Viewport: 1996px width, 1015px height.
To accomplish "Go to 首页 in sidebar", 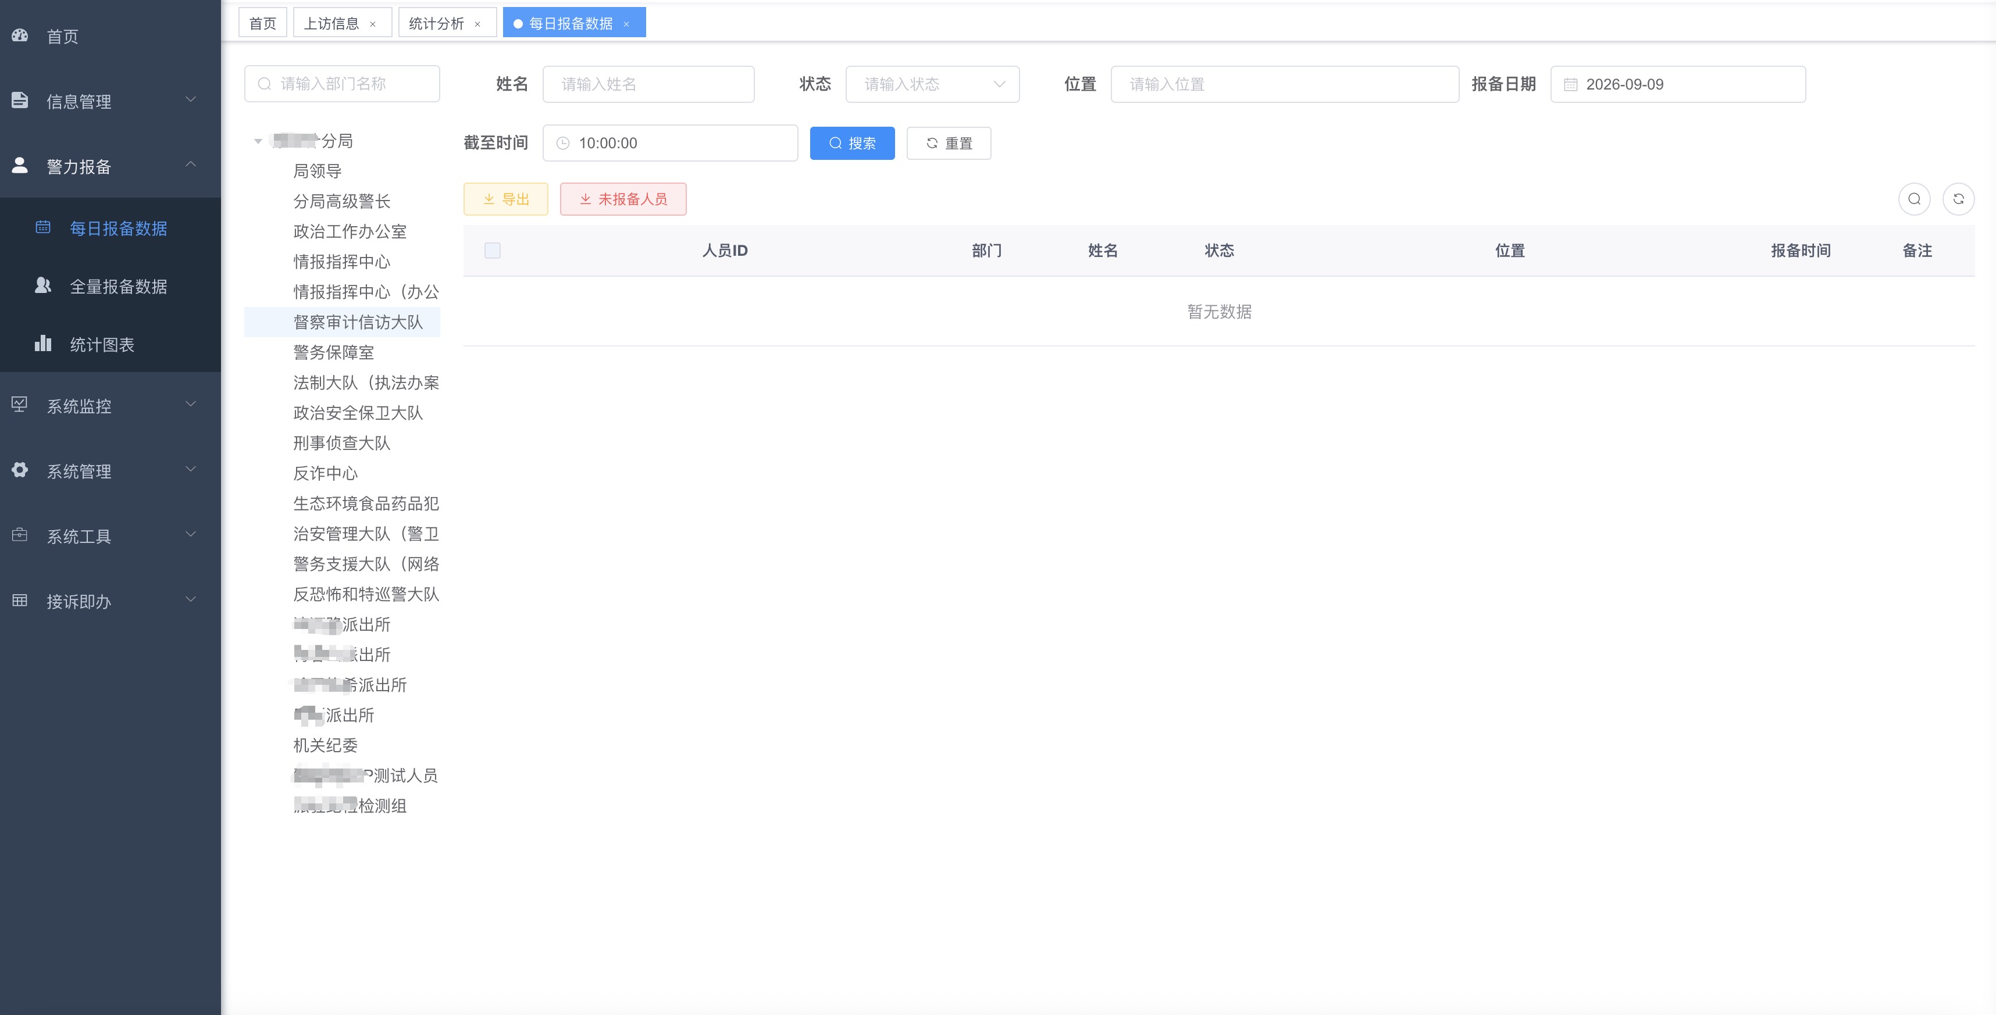I will [x=110, y=35].
